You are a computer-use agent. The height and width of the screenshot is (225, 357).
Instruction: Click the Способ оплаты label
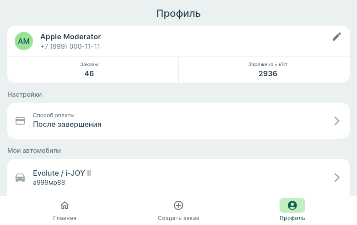[54, 115]
